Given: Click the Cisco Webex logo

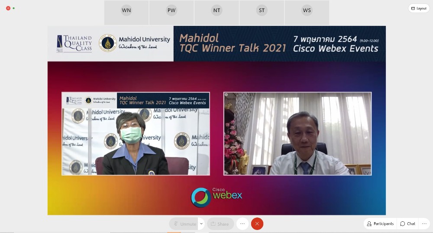Looking at the screenshot, I should [216, 197].
